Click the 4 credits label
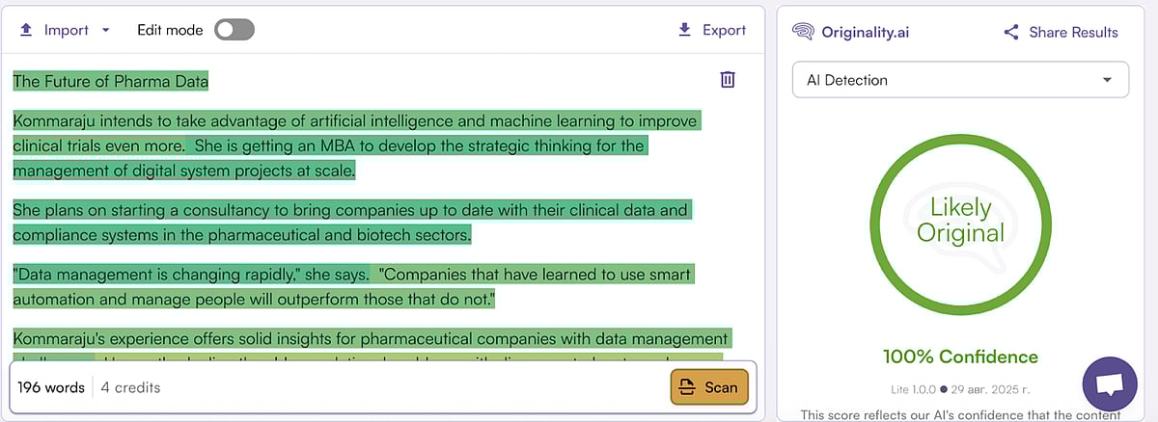Viewport: 1158px width, 422px height. tap(130, 387)
